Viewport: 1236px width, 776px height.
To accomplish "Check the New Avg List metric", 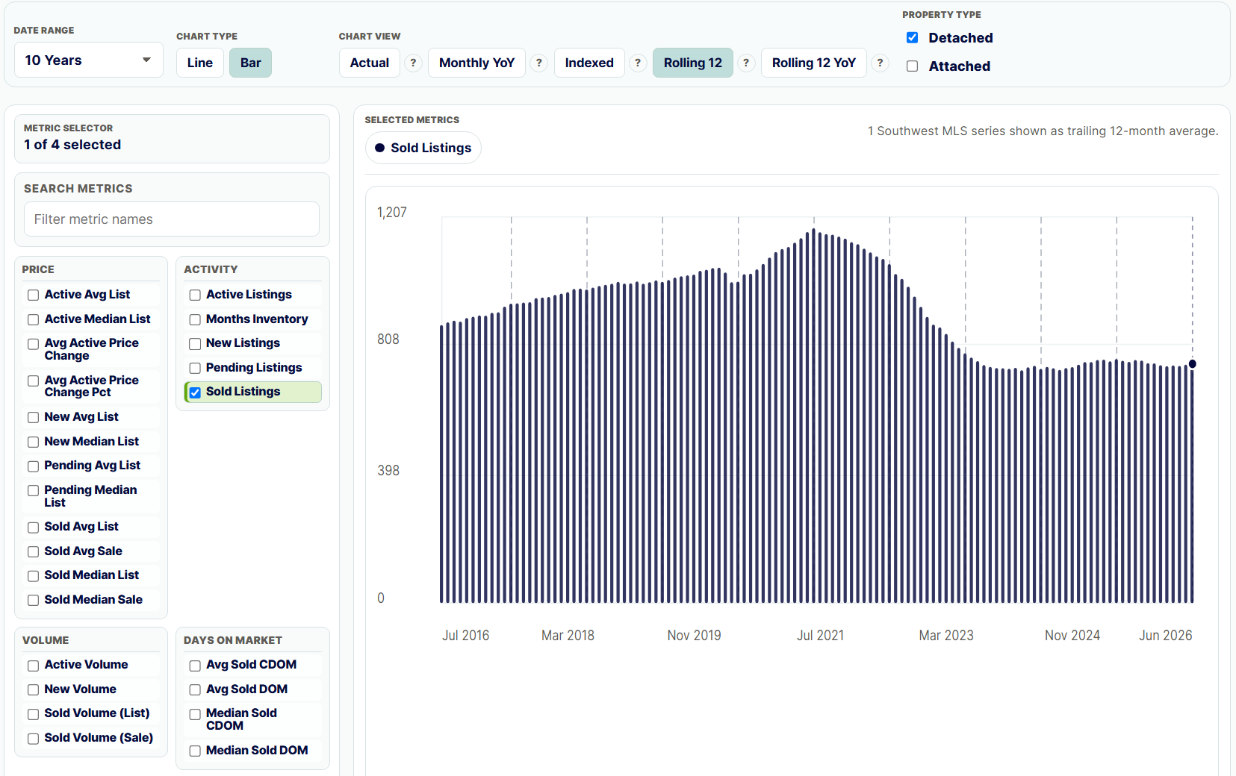I will (x=34, y=418).
